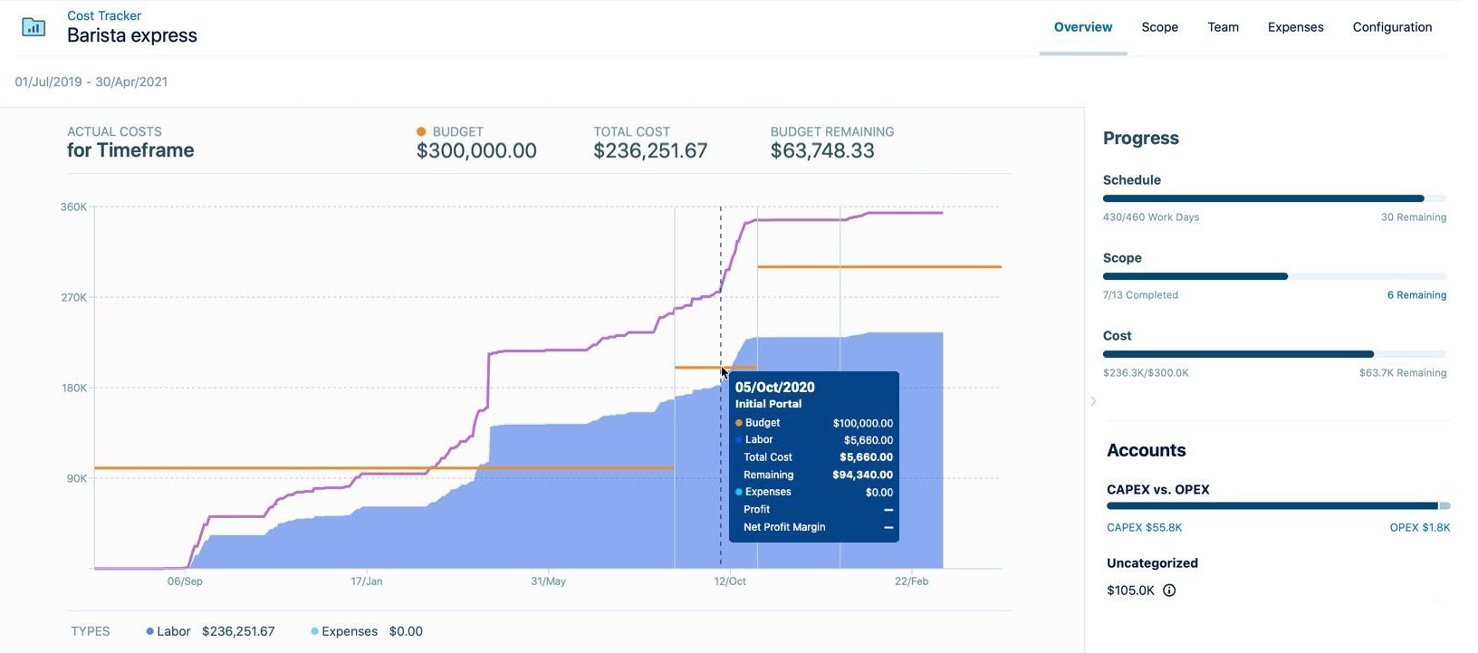Go to the Expenses tab
The image size is (1478, 653).
(1295, 27)
